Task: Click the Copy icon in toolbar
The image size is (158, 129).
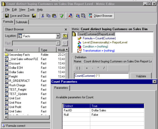Action: click(x=48, y=16)
